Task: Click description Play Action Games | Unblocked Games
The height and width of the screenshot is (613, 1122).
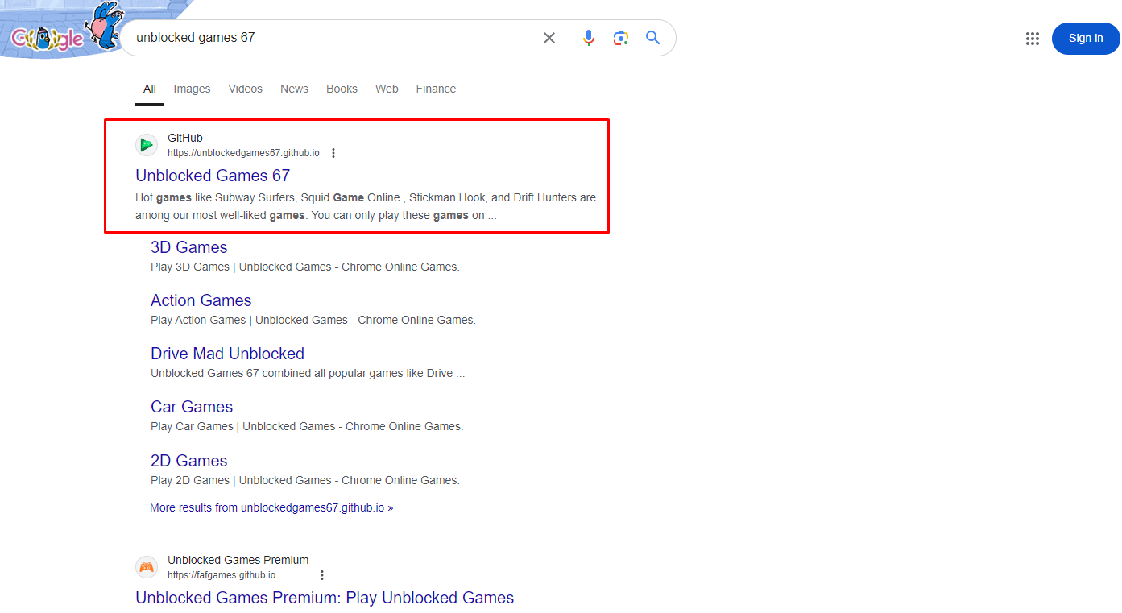Action: click(313, 320)
